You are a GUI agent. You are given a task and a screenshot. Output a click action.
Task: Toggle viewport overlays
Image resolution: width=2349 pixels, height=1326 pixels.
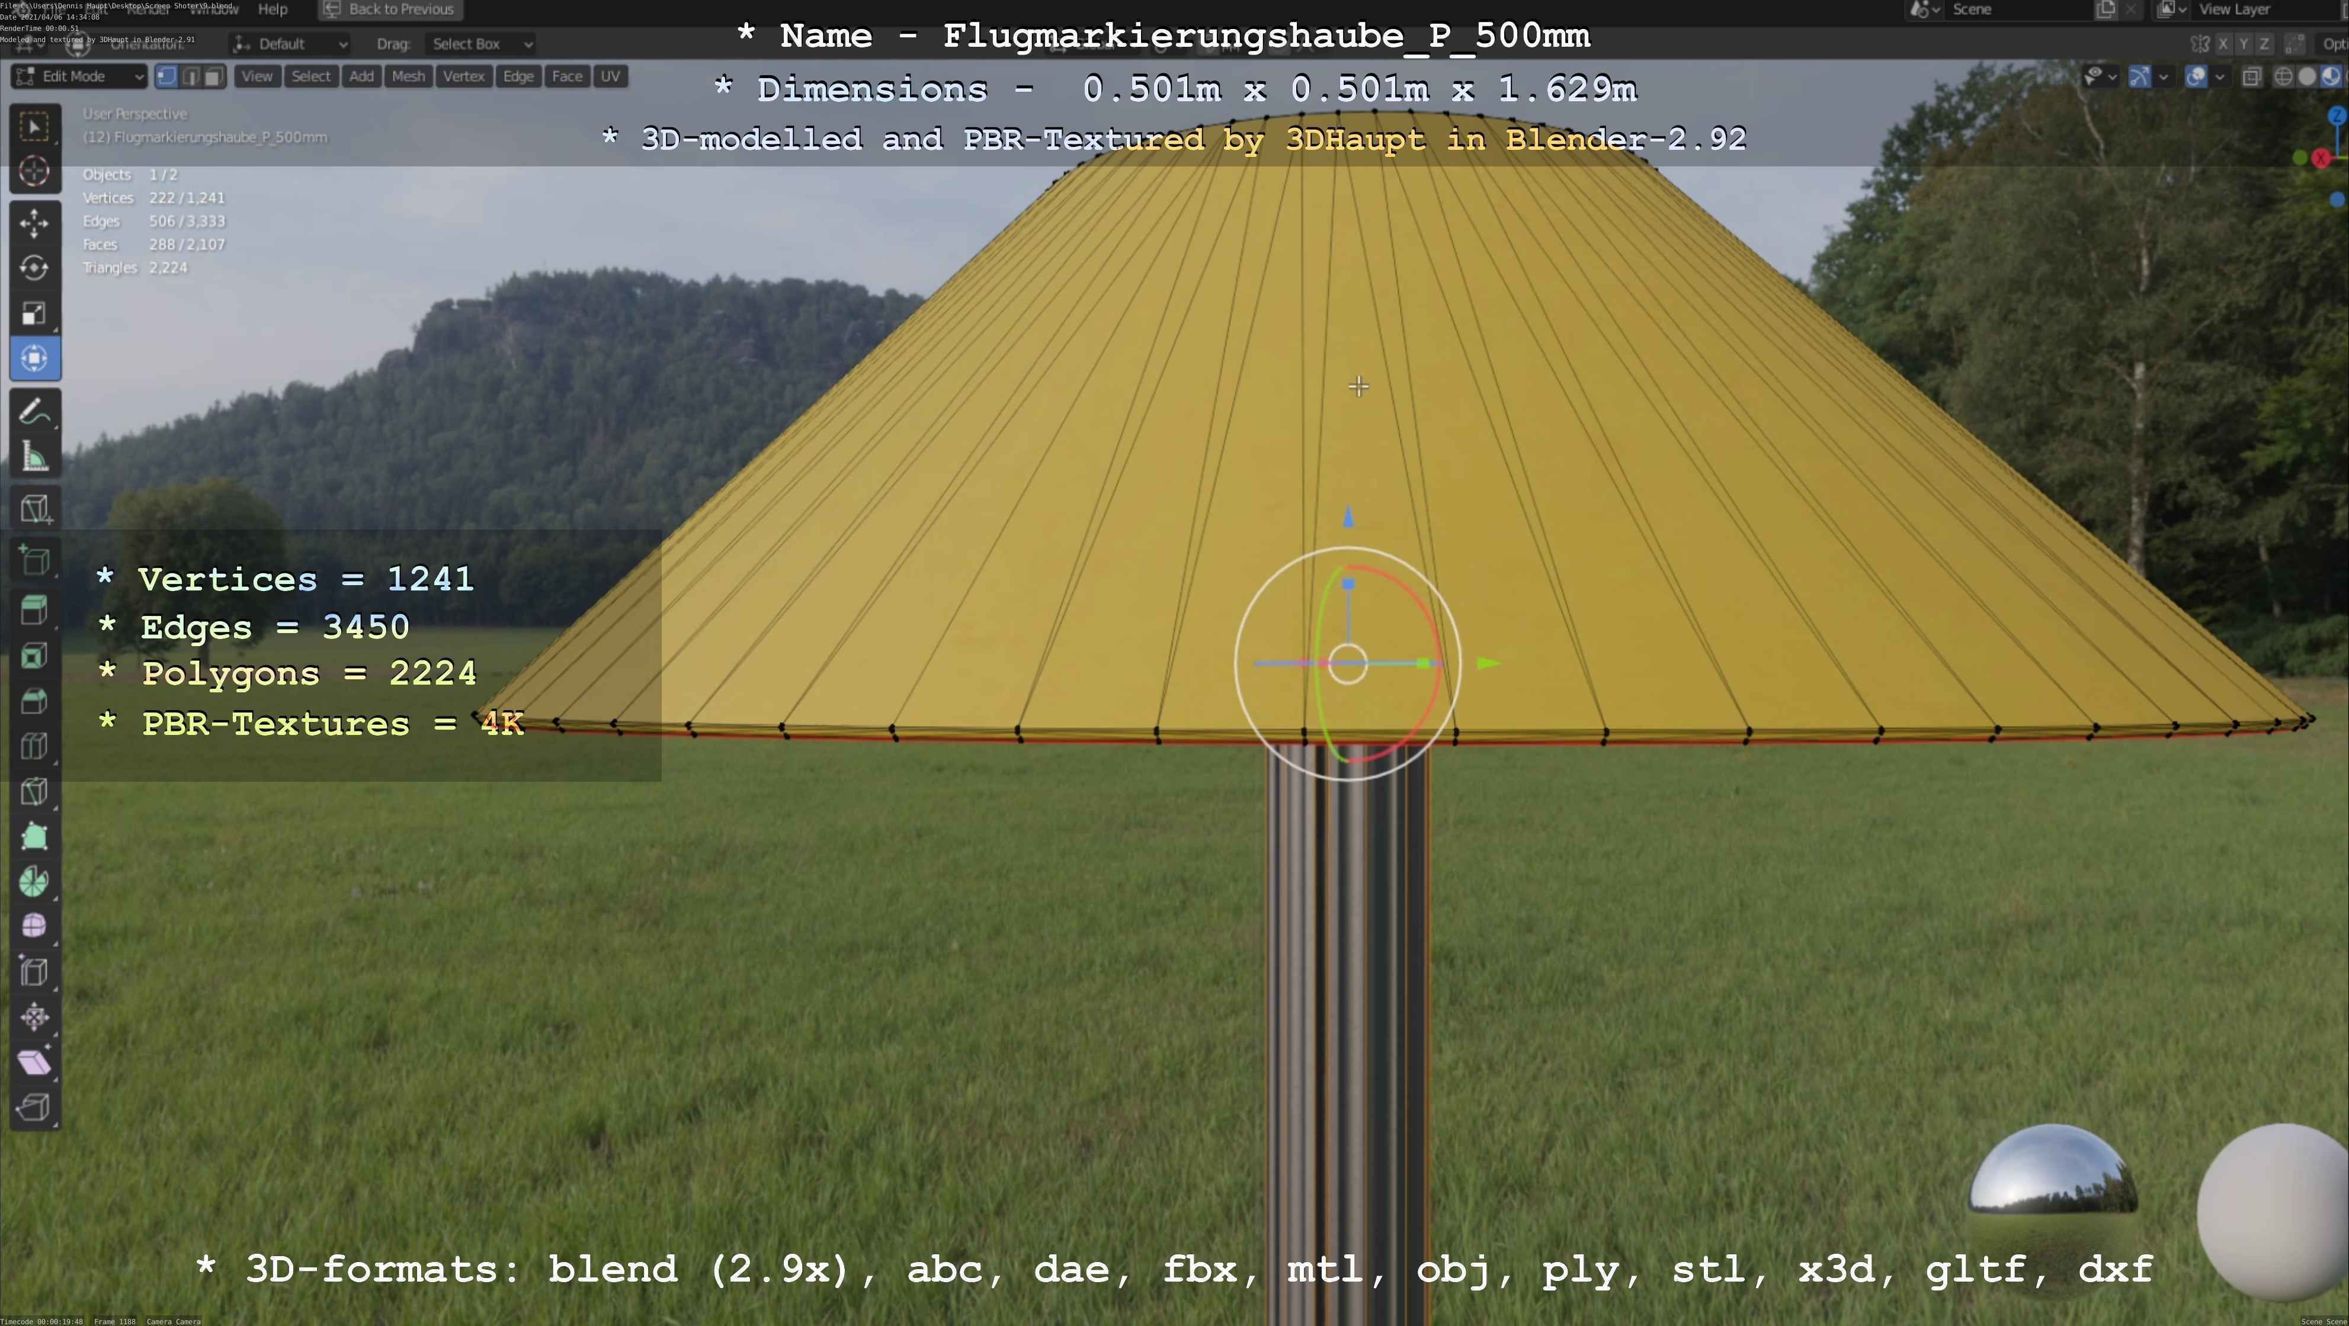click(x=2197, y=76)
